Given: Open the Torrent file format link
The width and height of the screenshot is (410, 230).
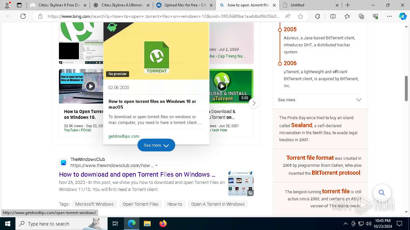Looking at the screenshot, I should pyautogui.click(x=310, y=158).
